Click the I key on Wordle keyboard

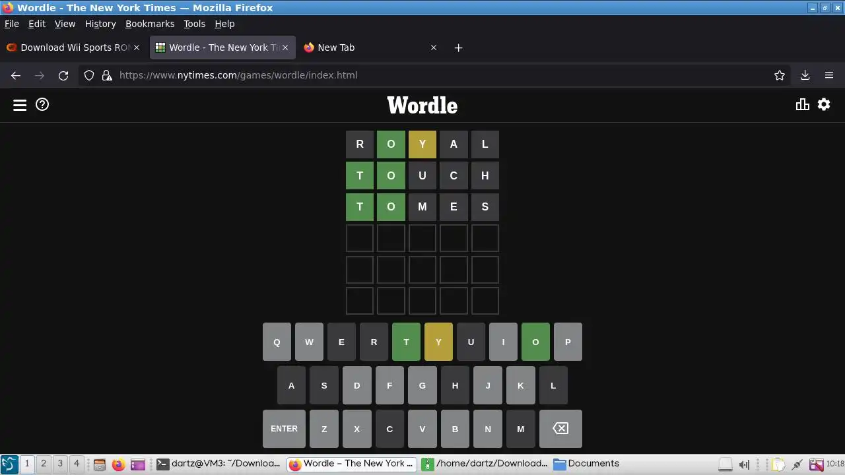pyautogui.click(x=503, y=342)
